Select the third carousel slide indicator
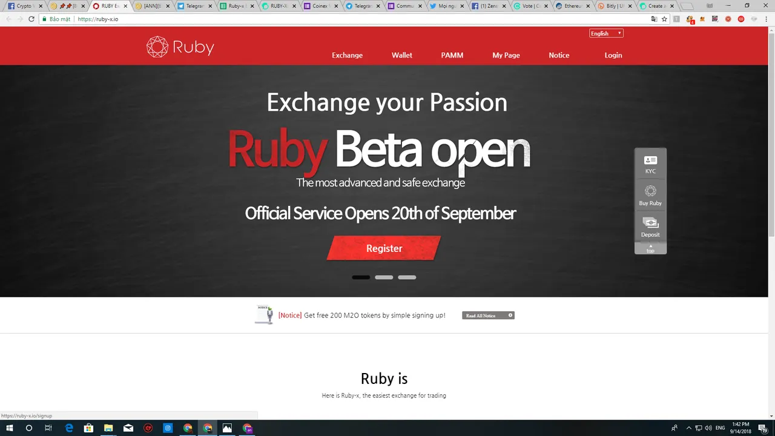This screenshot has height=436, width=775. [407, 277]
